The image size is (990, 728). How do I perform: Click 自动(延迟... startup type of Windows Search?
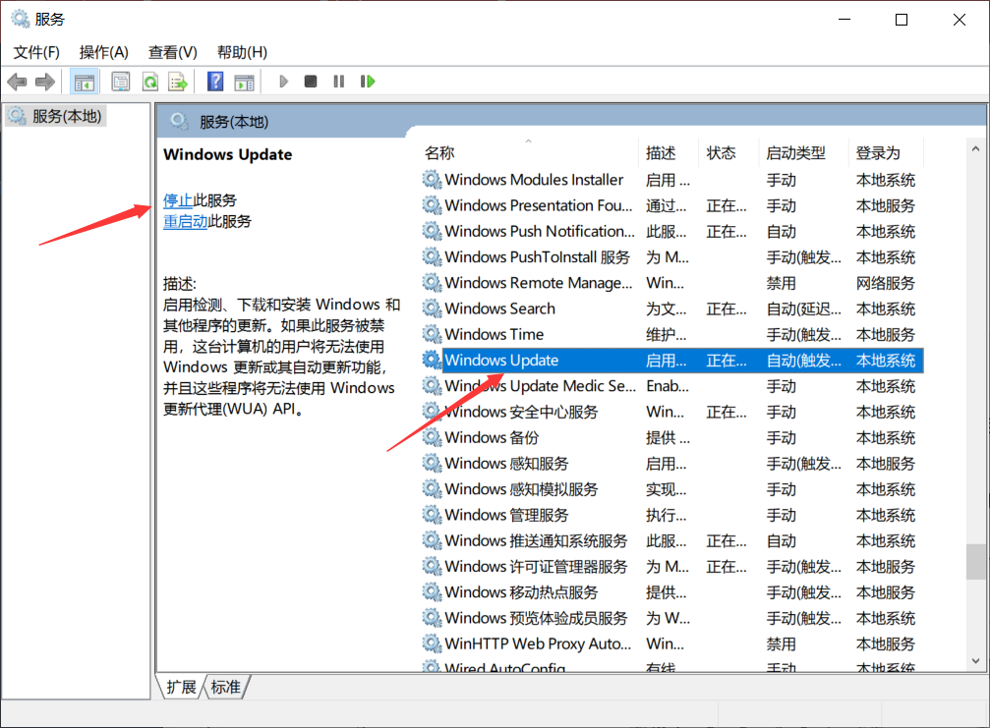[804, 309]
